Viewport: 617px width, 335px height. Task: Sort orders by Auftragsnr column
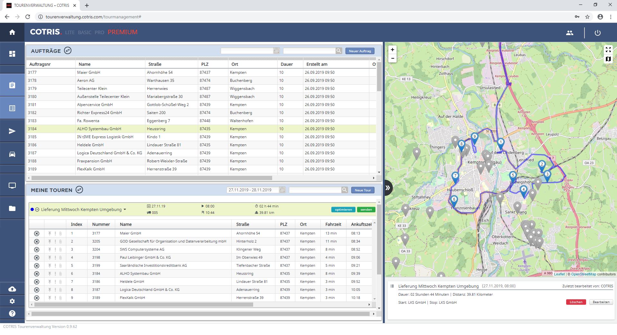coord(51,64)
